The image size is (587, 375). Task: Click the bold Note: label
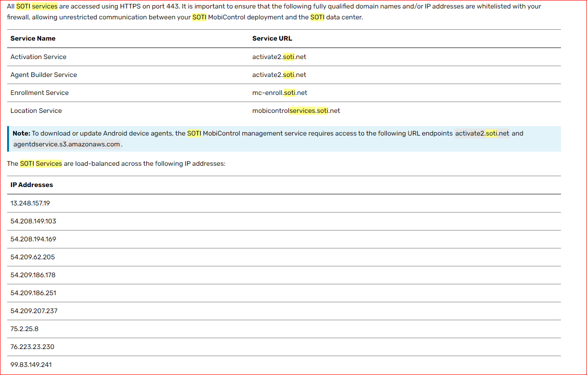pyautogui.click(x=21, y=133)
